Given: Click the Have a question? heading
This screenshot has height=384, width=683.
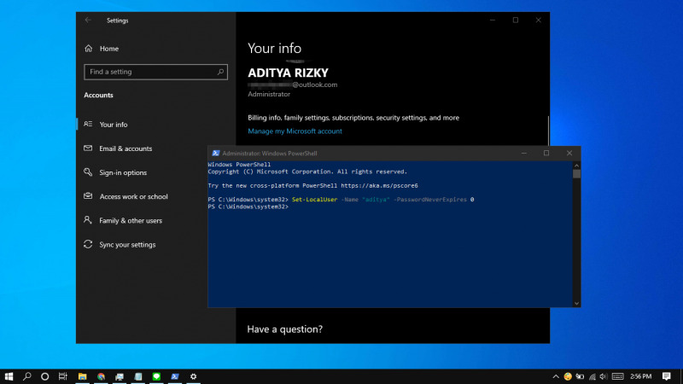Looking at the screenshot, I should pyautogui.click(x=285, y=329).
